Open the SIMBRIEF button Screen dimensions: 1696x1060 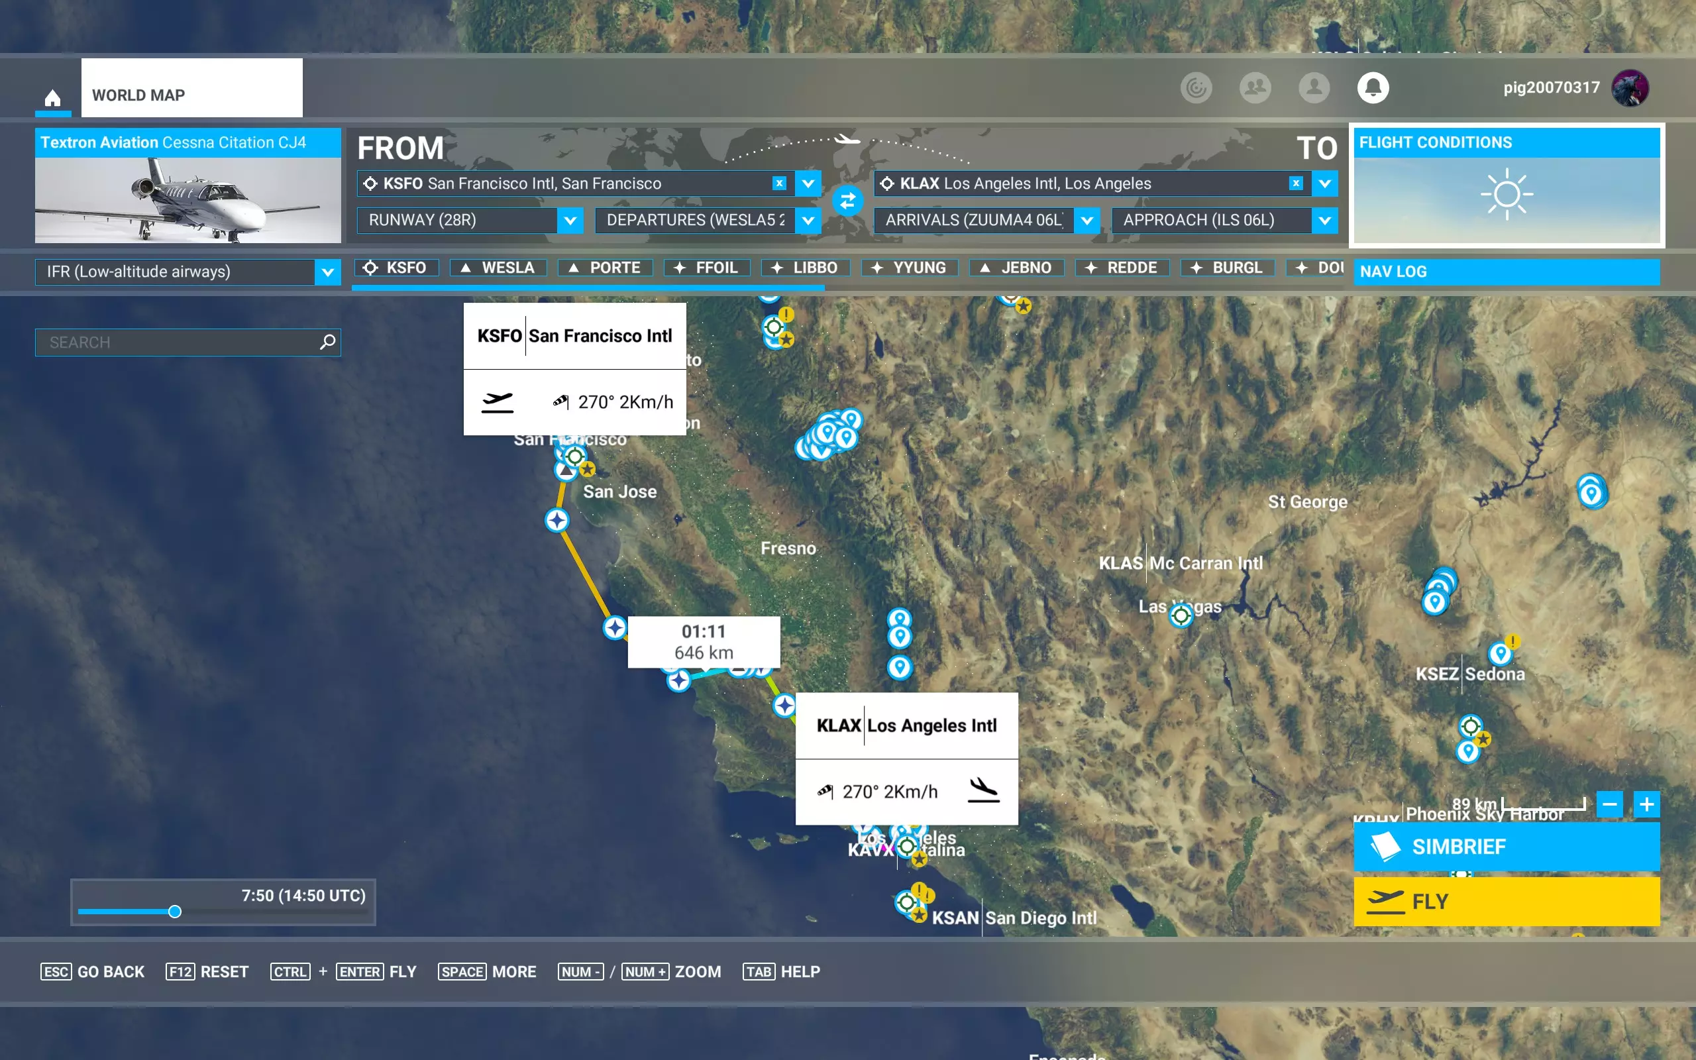pyautogui.click(x=1506, y=846)
